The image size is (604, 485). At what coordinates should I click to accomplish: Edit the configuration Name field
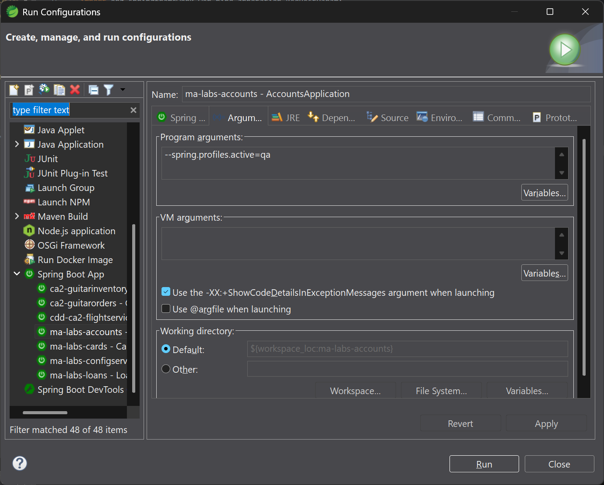[386, 94]
